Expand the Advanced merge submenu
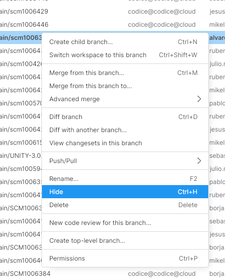Screen dimensions: 225x280 pyautogui.click(x=125, y=99)
